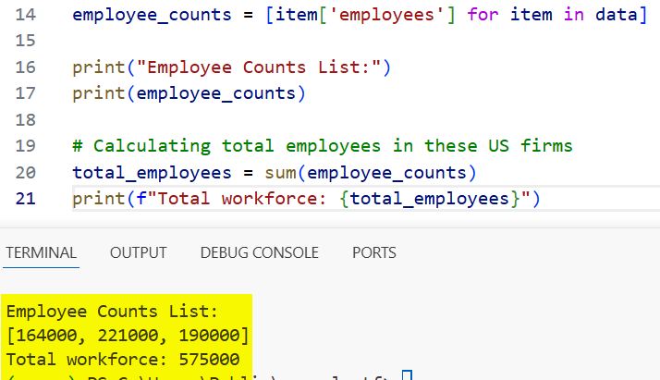Click line number 15 in gutter
The height and width of the screenshot is (380, 660).
pos(26,41)
